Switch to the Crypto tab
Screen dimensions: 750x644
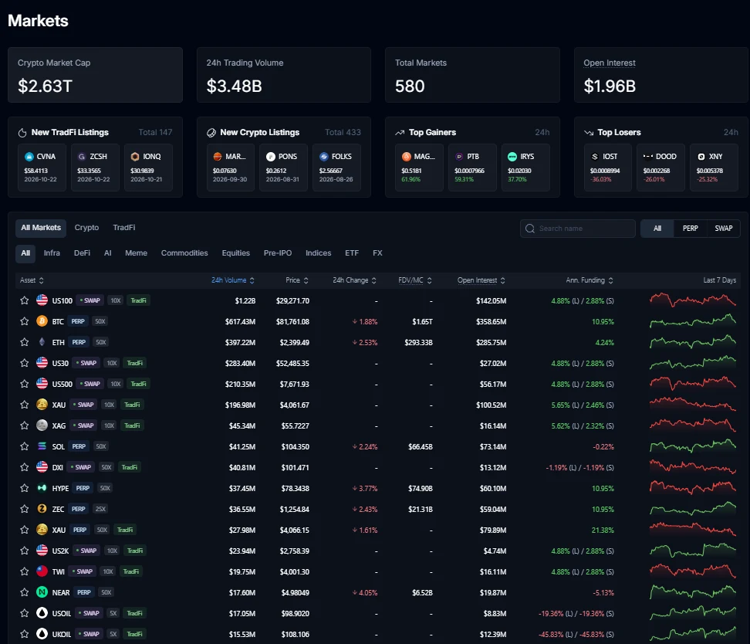[x=86, y=228]
